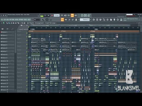Click the 0:00:00 time display
Screen dimensions: 142x106
coord(85,16)
